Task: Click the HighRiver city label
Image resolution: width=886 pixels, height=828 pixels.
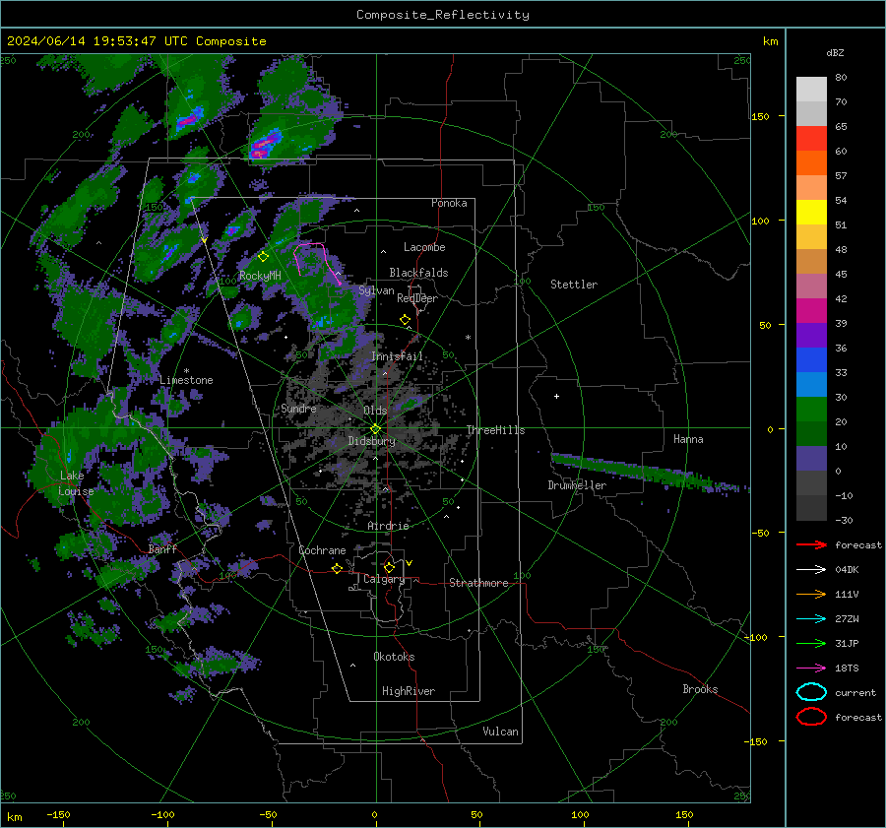Action: [409, 691]
